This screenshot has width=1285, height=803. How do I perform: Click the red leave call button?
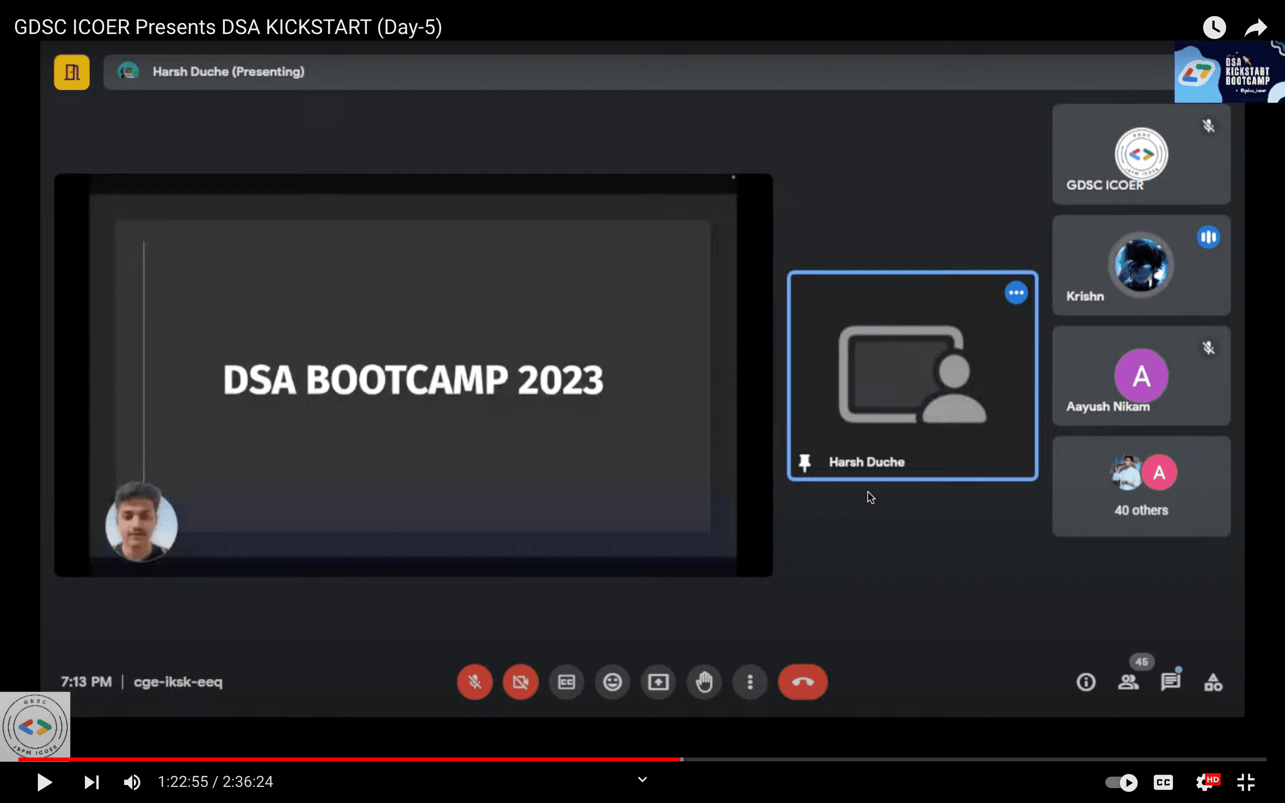tap(802, 682)
